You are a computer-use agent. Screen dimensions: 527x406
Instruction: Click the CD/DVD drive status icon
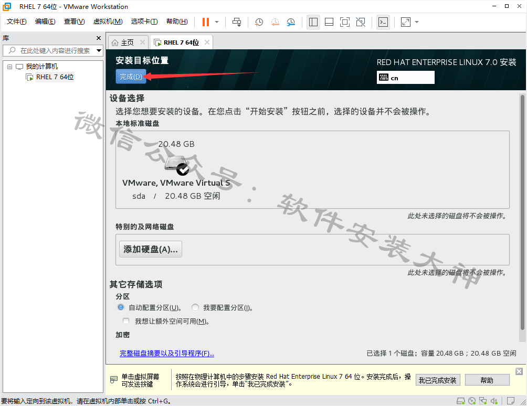click(472, 401)
